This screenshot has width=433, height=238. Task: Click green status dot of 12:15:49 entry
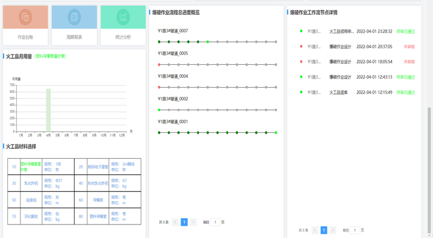pyautogui.click(x=301, y=92)
